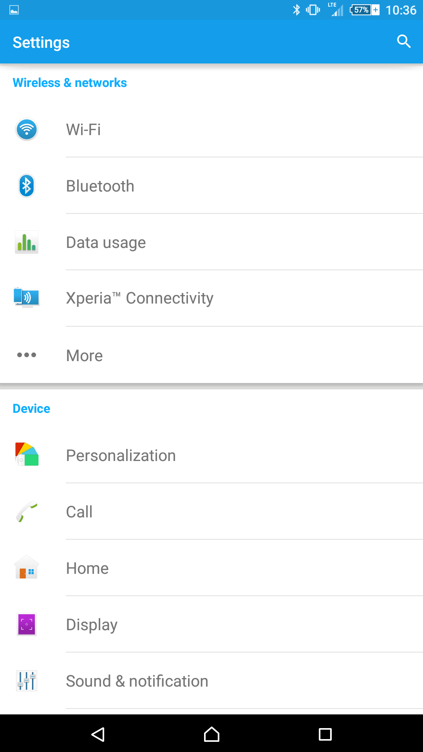Image resolution: width=423 pixels, height=752 pixels.
Task: Tap the Android back navigation button
Action: (x=98, y=734)
